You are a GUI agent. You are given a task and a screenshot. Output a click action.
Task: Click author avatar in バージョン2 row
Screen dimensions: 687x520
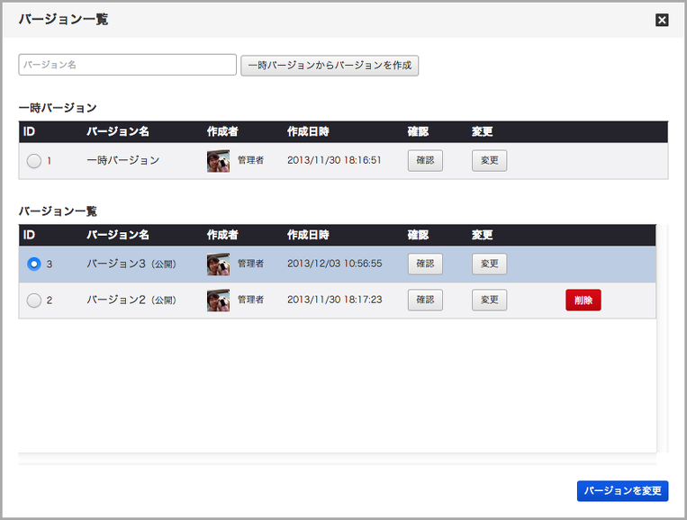(218, 300)
